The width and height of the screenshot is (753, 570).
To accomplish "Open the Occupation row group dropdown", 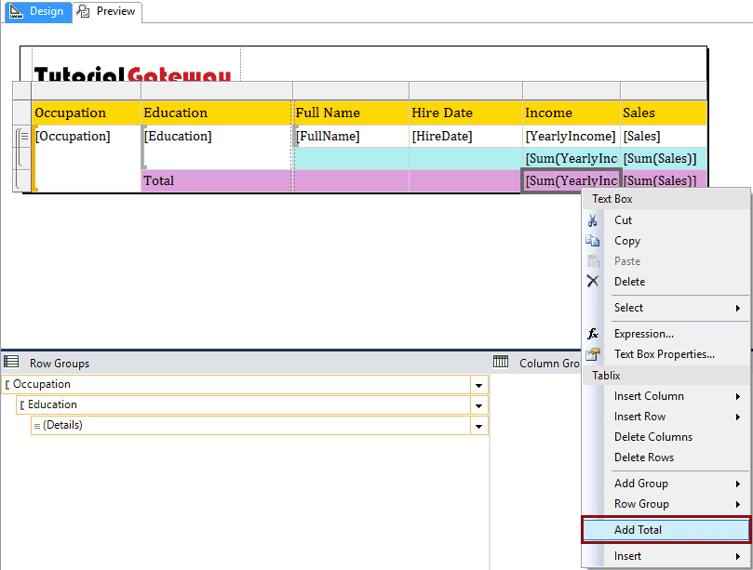I will [478, 385].
